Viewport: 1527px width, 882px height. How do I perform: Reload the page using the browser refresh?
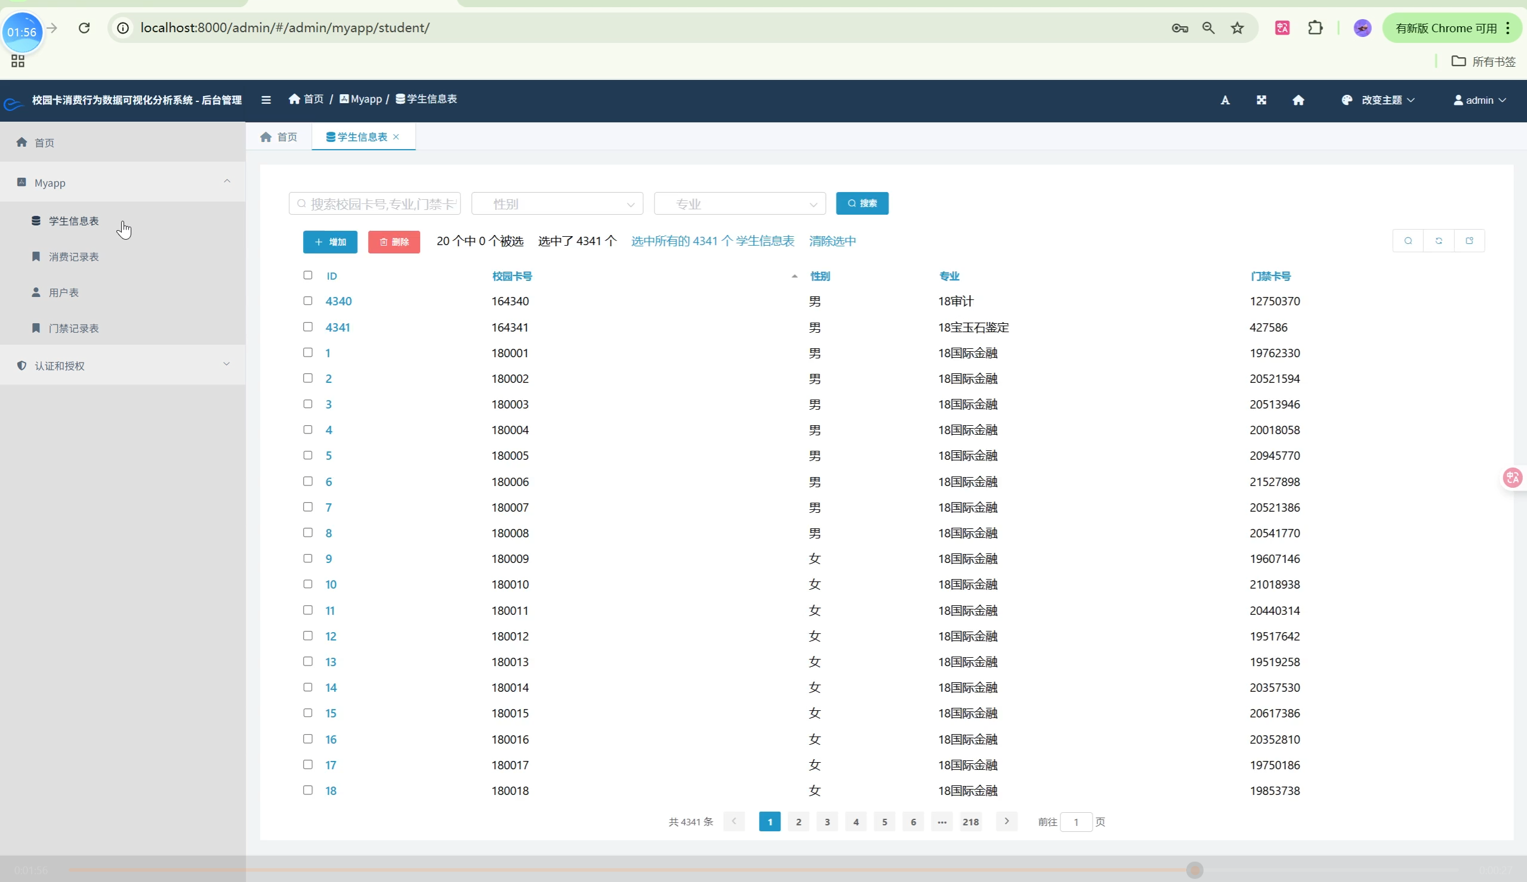84,28
